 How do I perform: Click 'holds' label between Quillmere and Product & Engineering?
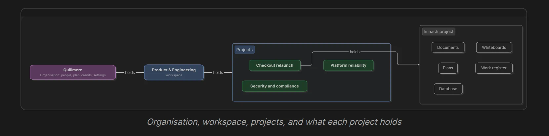pyautogui.click(x=130, y=73)
